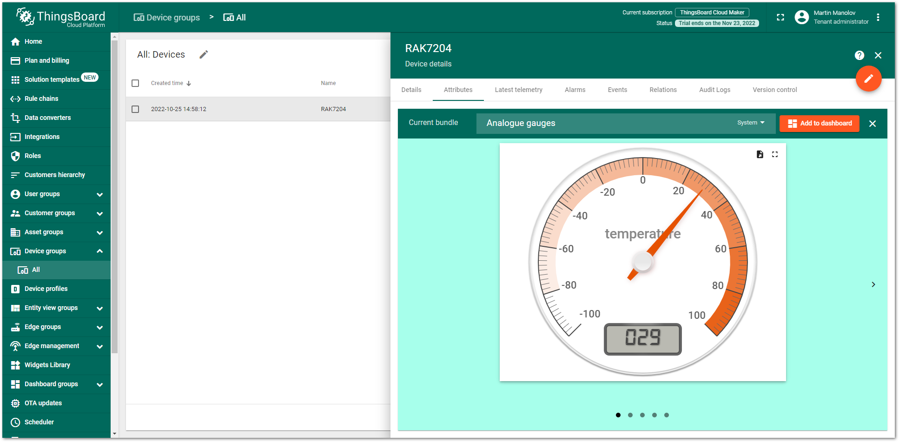The height and width of the screenshot is (442, 899).
Task: Open Scheduler page
Action: [x=56, y=422]
